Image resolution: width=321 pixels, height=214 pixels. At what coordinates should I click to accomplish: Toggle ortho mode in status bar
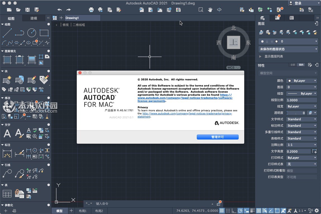(234, 211)
